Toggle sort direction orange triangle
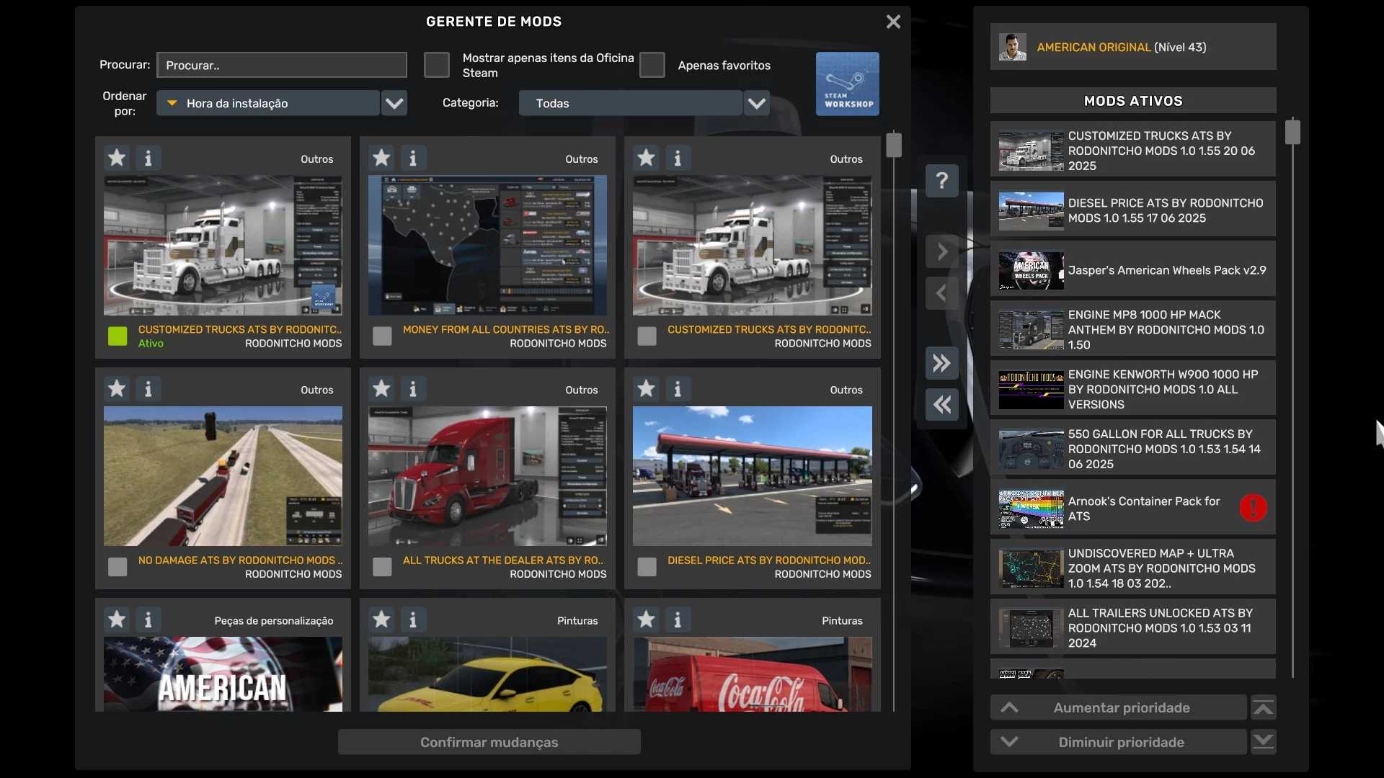The height and width of the screenshot is (778, 1384). tap(172, 103)
